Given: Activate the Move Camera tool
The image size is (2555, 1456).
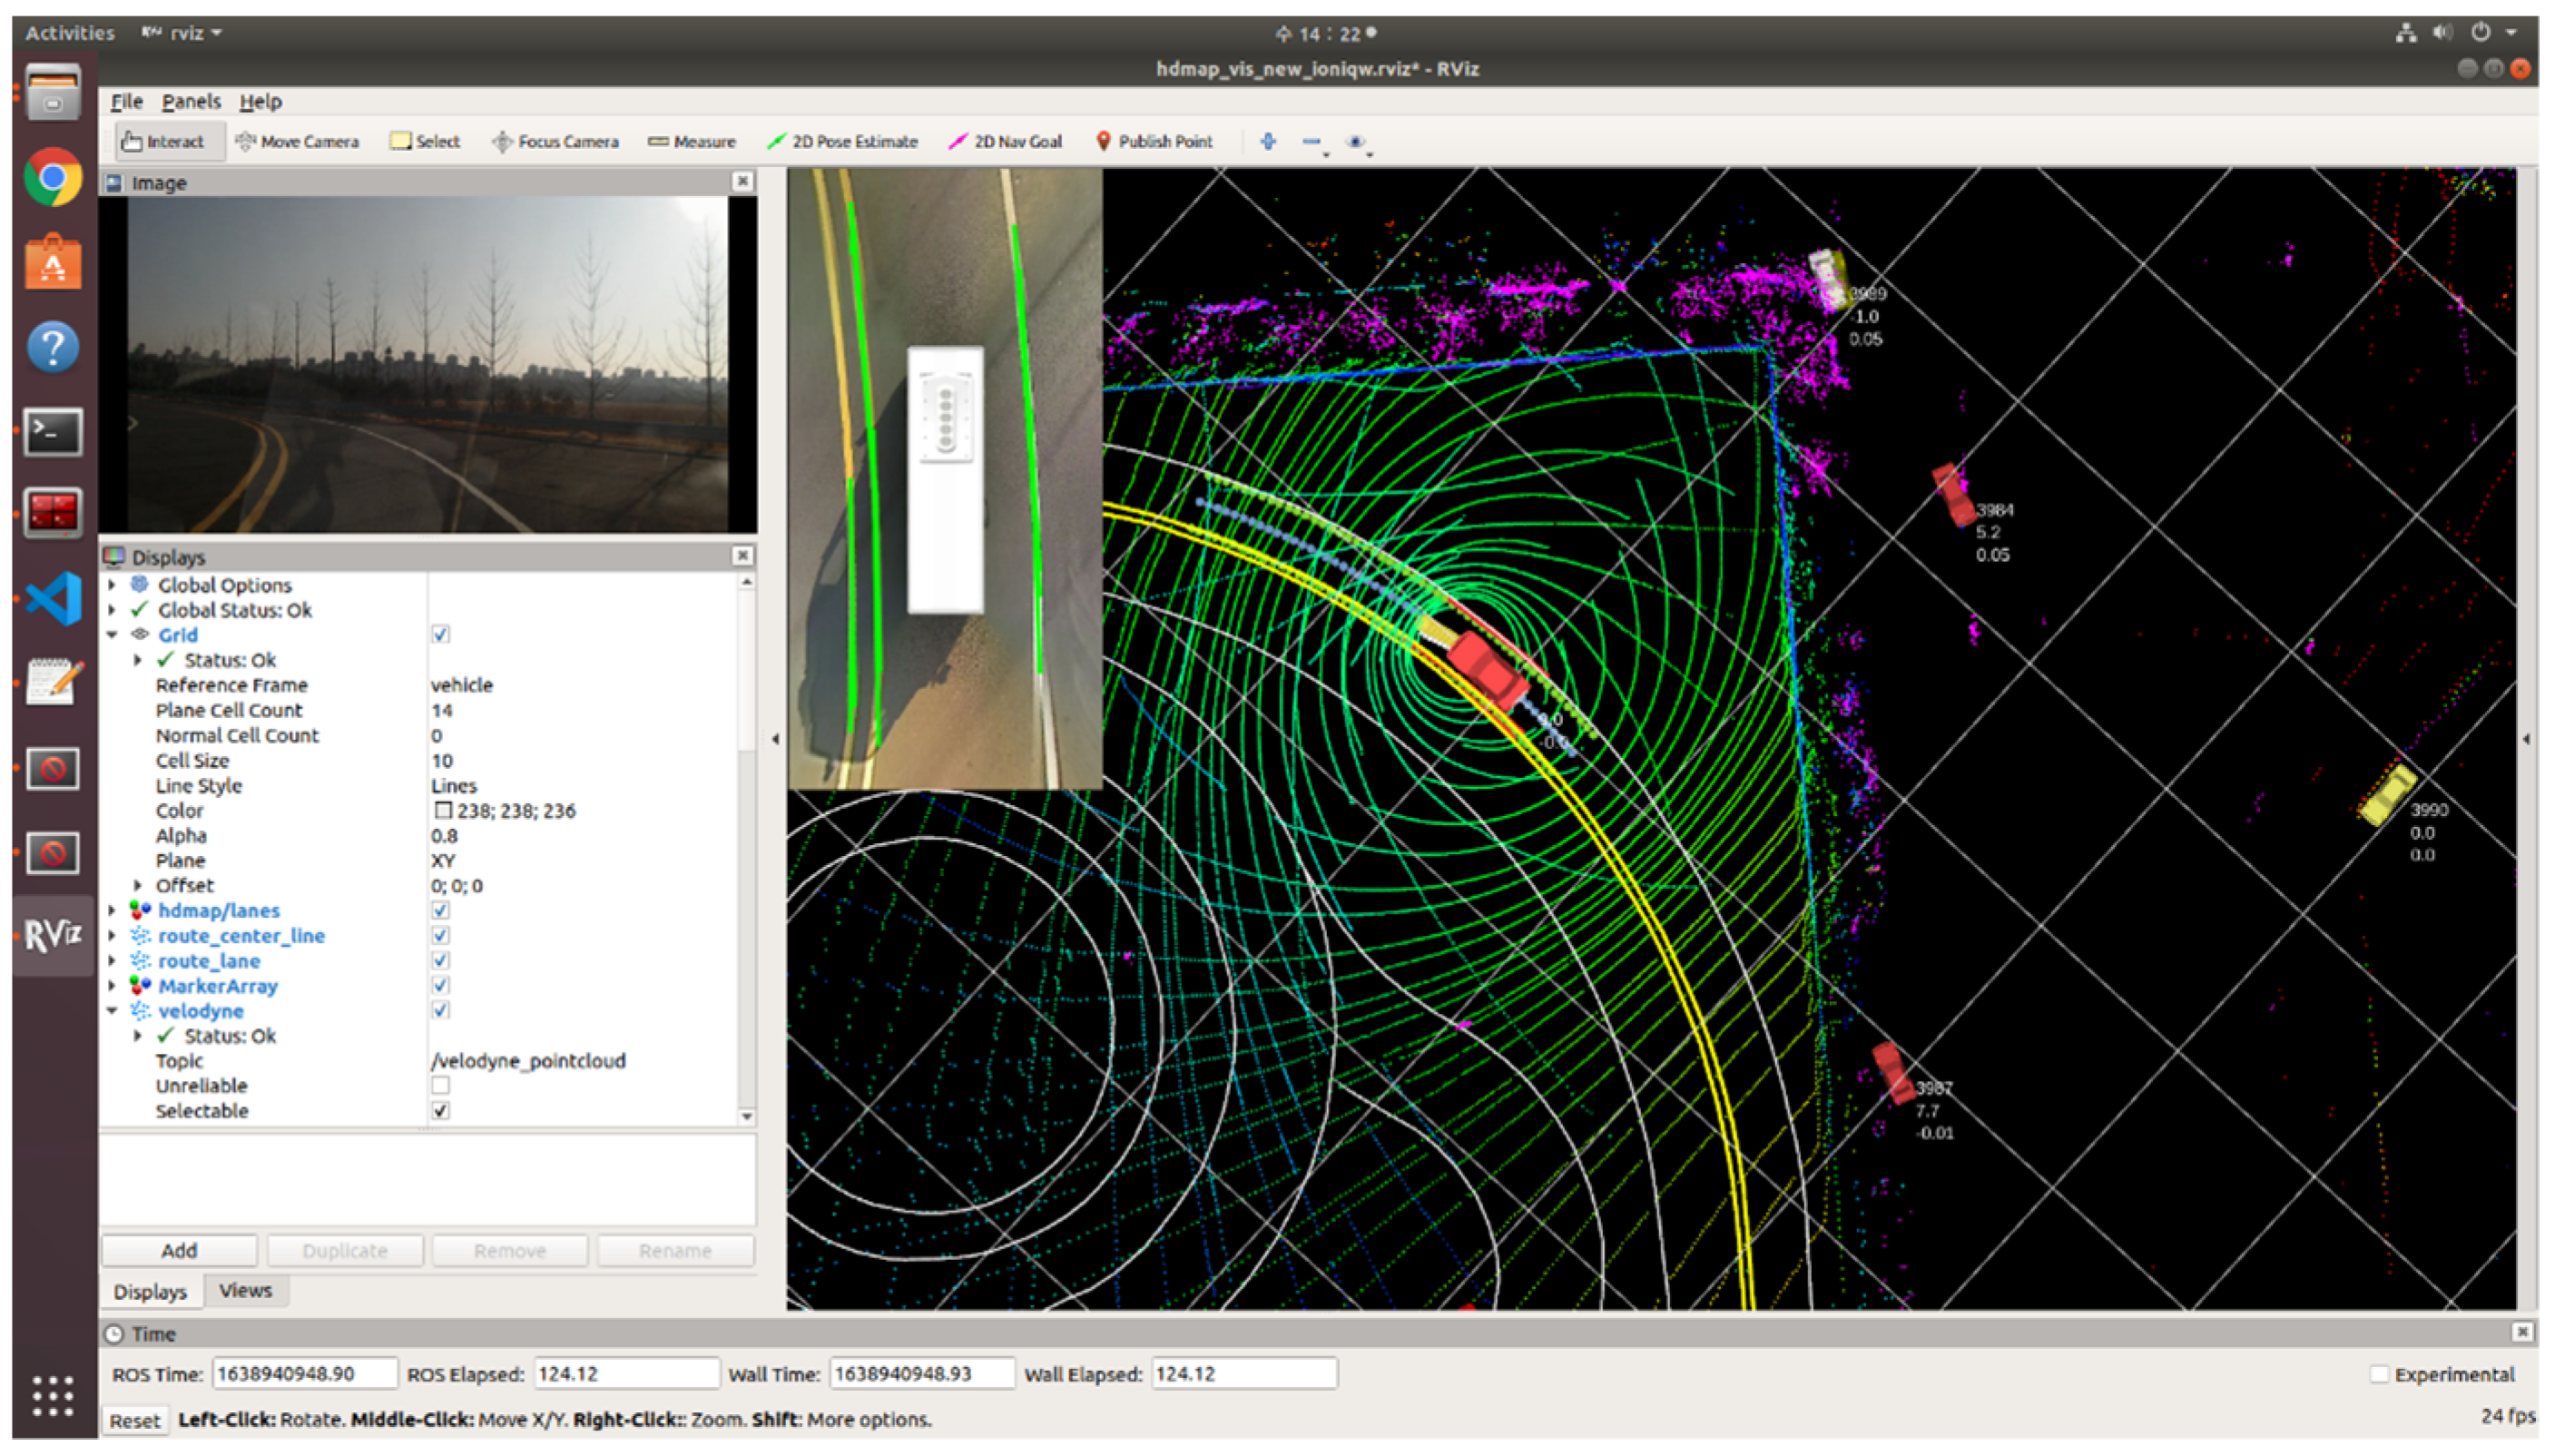Looking at the screenshot, I should click(297, 142).
